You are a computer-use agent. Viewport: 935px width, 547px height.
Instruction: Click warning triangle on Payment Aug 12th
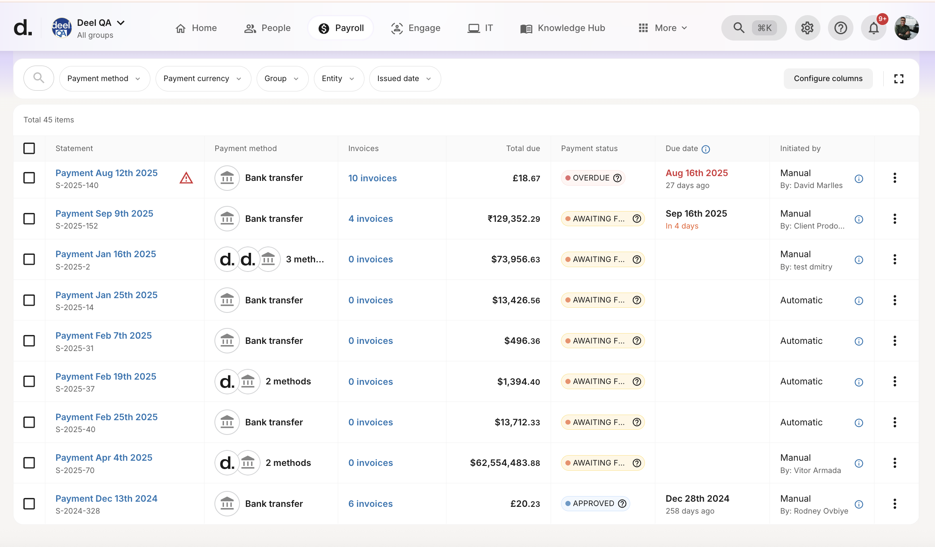(x=186, y=178)
